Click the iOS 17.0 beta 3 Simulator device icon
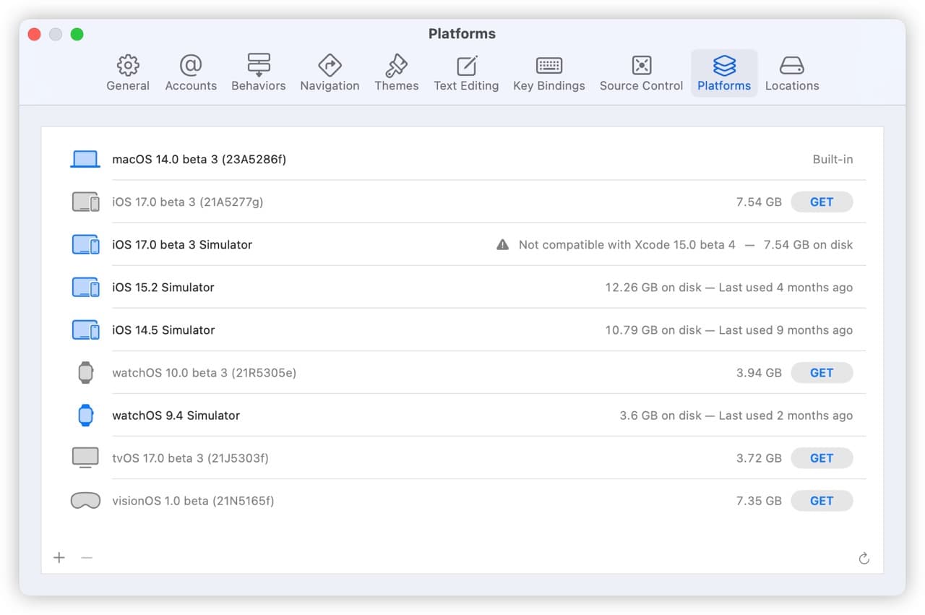The width and height of the screenshot is (925, 615). click(85, 244)
